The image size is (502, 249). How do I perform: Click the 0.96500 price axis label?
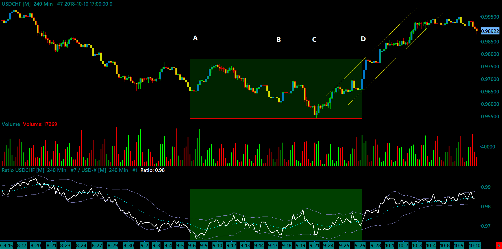490,92
